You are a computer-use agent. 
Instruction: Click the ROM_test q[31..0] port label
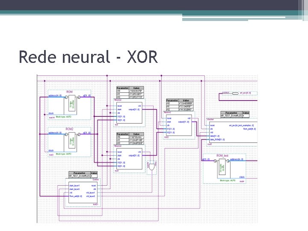click(x=206, y=160)
